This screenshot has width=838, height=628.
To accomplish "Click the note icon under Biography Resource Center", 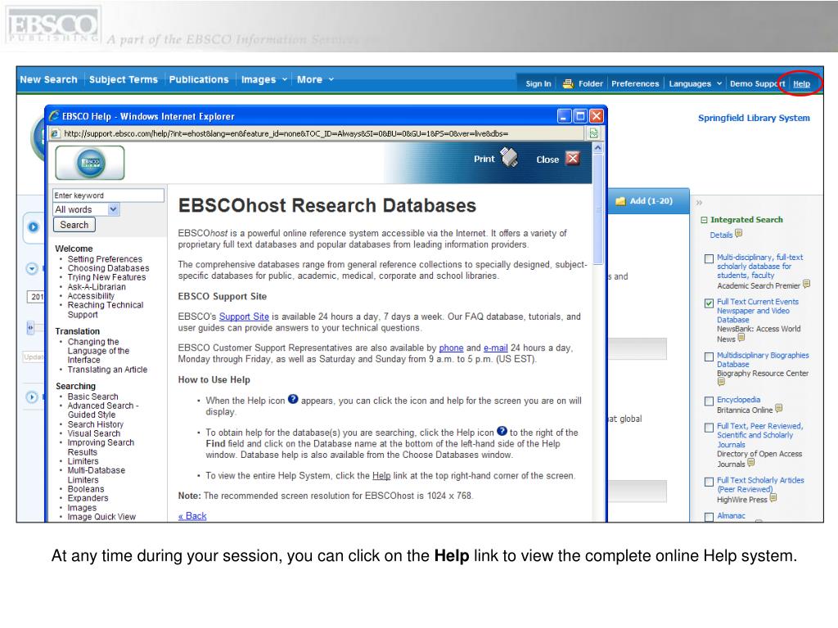I will [x=721, y=382].
